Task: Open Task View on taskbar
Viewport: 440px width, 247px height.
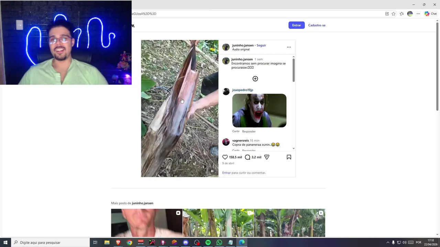Action: 95,242
